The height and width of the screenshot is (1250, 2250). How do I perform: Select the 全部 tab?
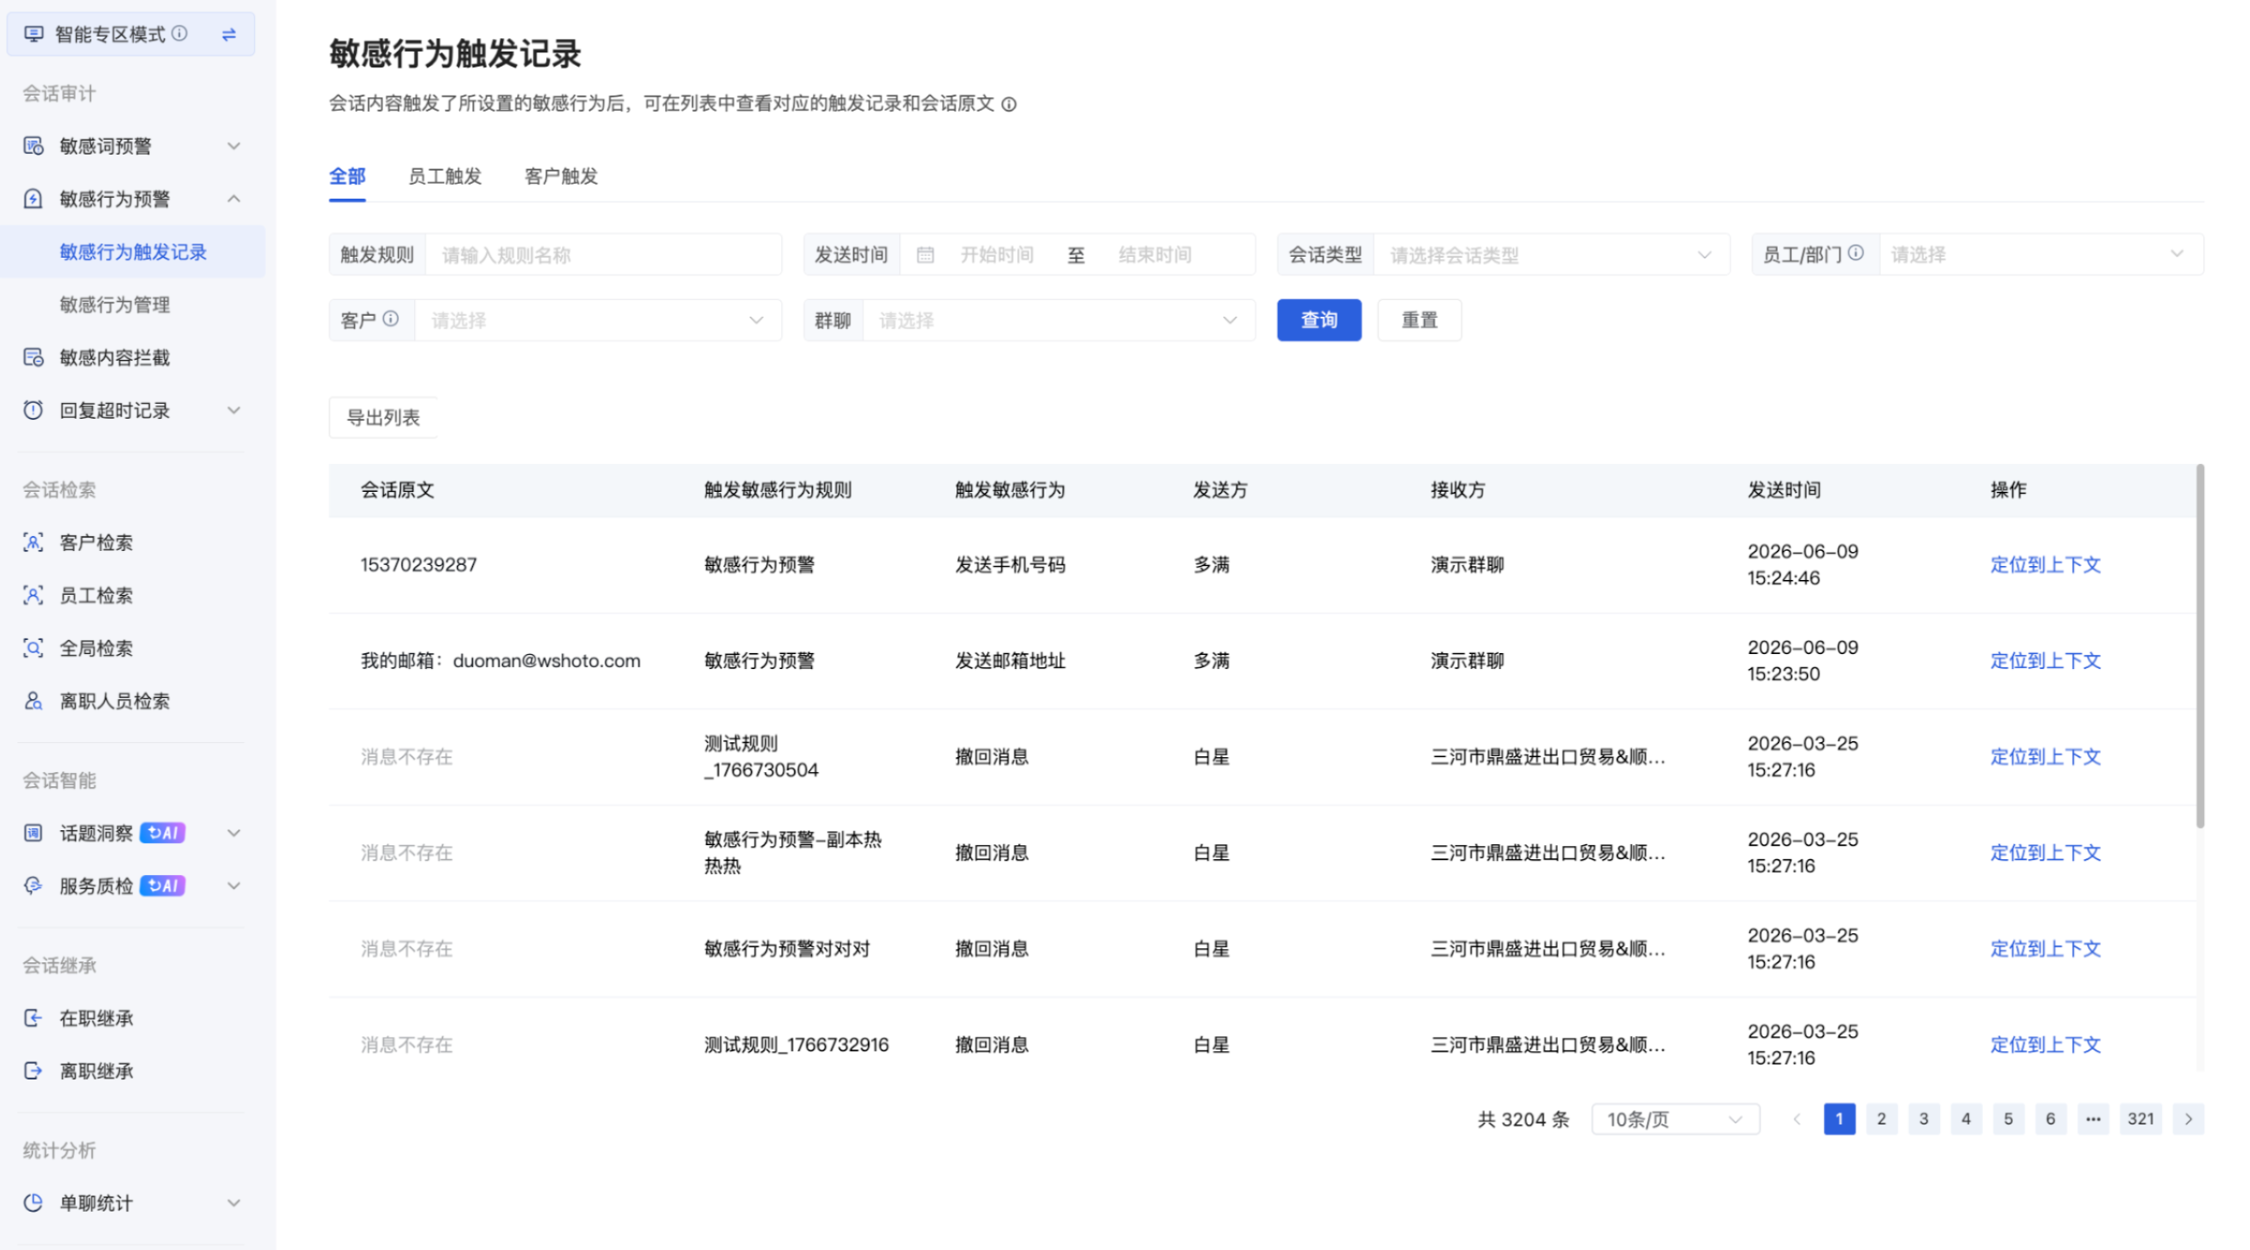348,176
